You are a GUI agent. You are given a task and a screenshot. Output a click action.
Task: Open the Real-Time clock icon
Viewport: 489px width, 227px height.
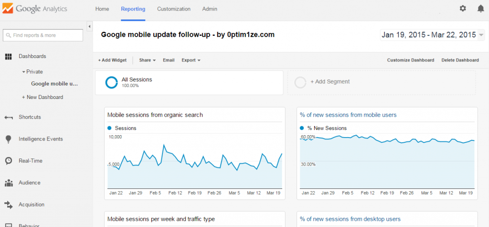click(x=9, y=161)
